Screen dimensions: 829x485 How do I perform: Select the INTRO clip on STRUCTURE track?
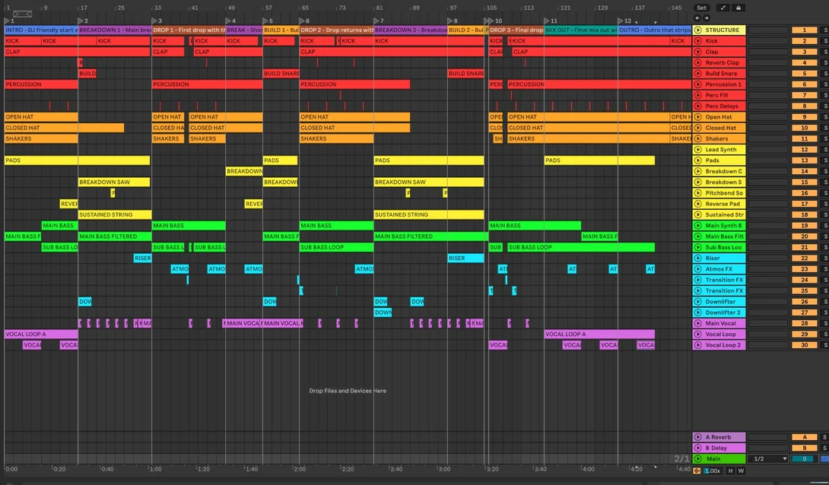pos(41,30)
